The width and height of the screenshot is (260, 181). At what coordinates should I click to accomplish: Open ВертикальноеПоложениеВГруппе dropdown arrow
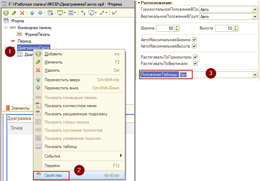tap(255, 17)
